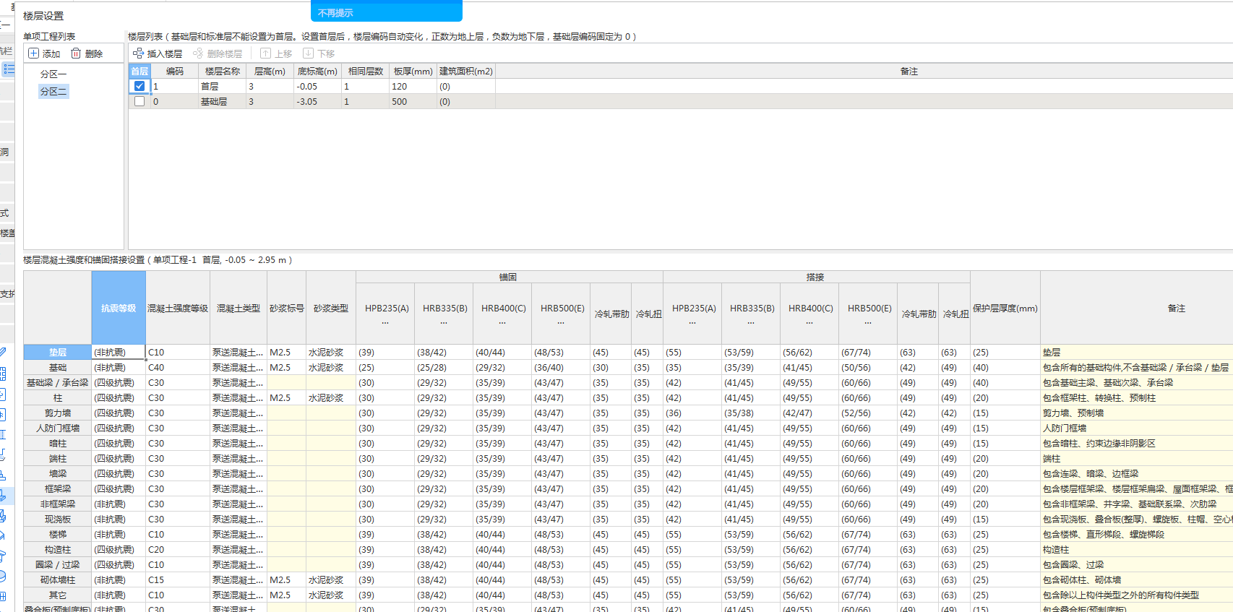Click the 垫层 remark cell

(x=1137, y=353)
